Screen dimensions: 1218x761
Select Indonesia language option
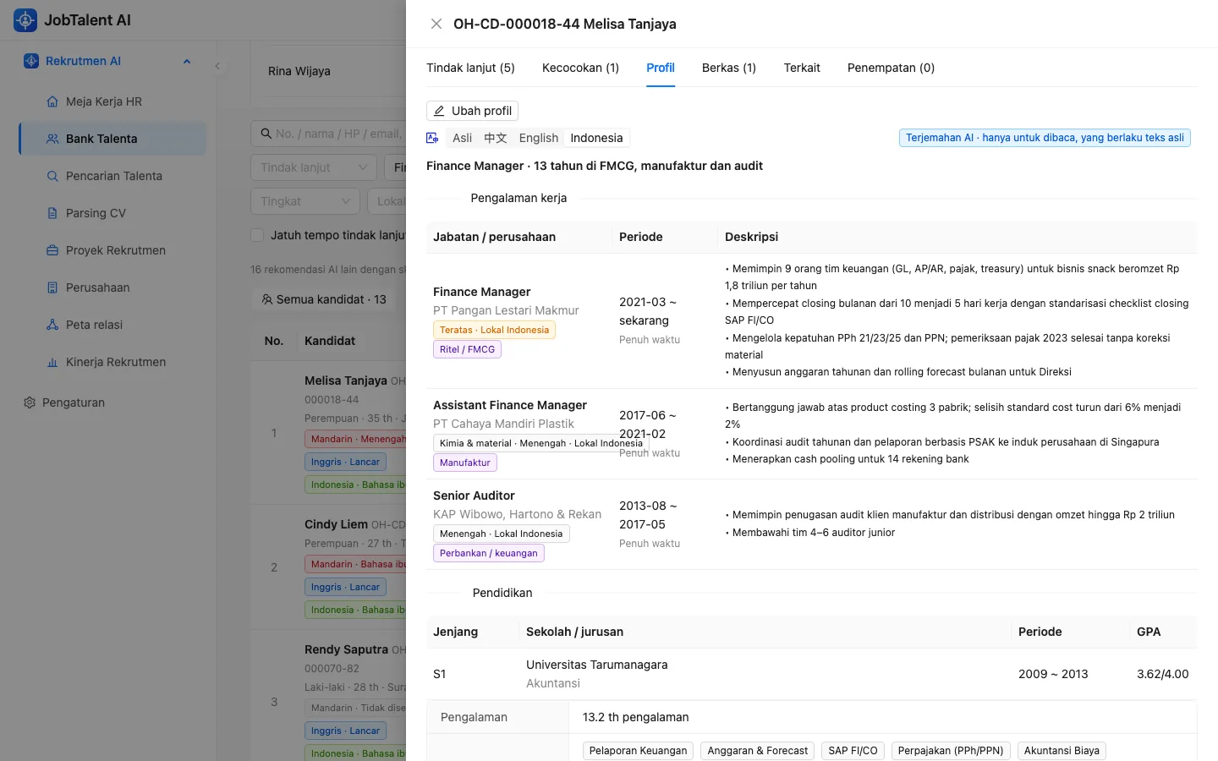click(x=596, y=138)
